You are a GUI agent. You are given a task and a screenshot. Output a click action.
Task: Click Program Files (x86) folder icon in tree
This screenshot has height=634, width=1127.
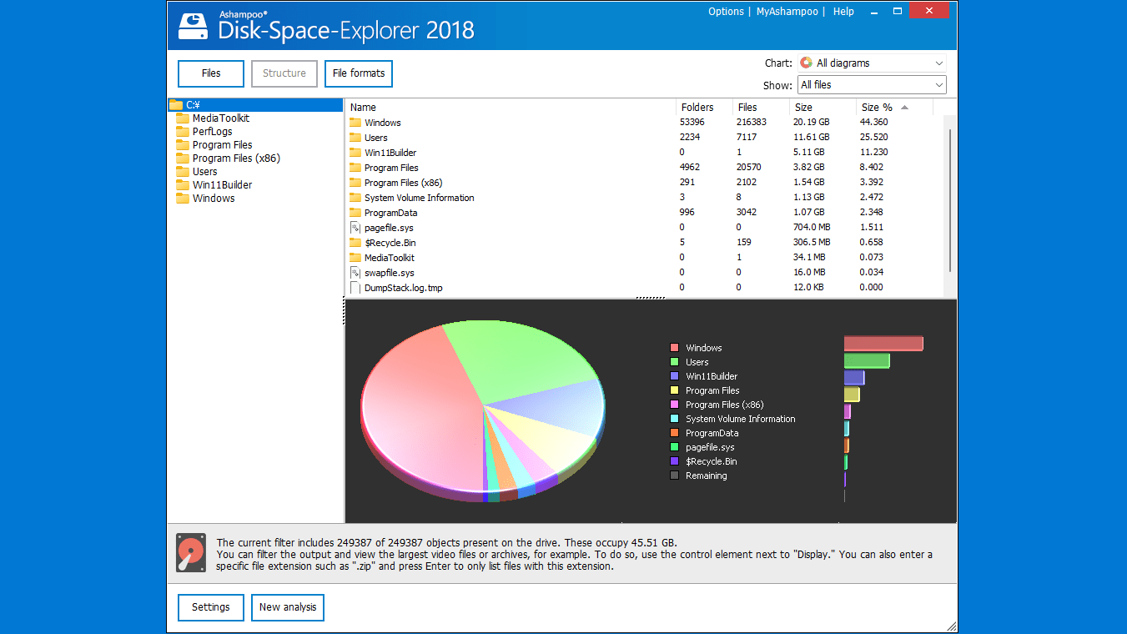(x=183, y=158)
